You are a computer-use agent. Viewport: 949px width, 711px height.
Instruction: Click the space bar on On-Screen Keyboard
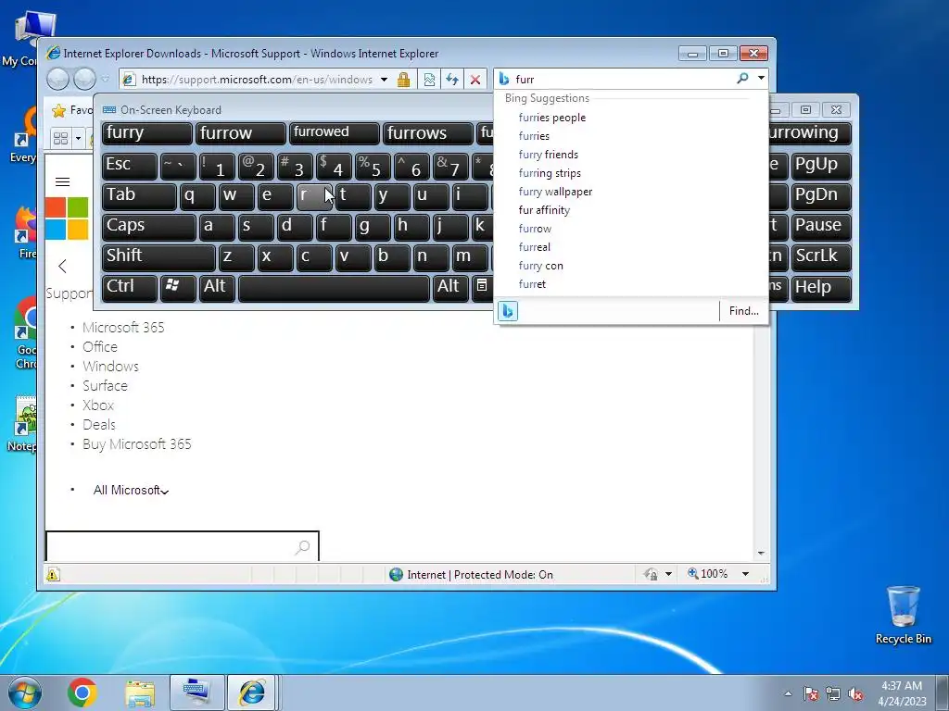[x=334, y=288]
